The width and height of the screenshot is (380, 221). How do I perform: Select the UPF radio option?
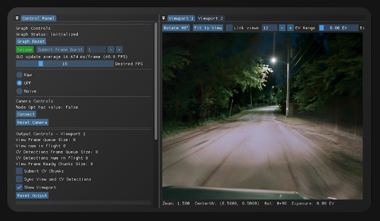coord(19,83)
